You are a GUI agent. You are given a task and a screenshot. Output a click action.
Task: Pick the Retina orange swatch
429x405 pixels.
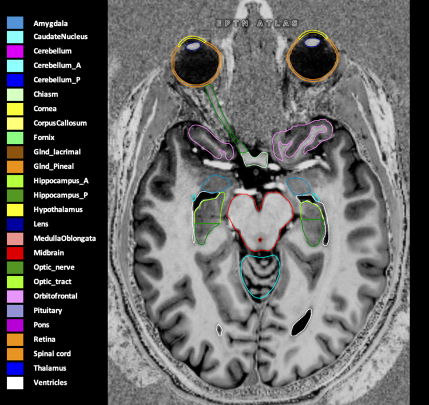tap(15, 340)
